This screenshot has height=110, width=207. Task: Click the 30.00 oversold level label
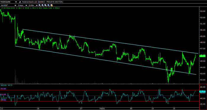pyautogui.click(x=3, y=100)
